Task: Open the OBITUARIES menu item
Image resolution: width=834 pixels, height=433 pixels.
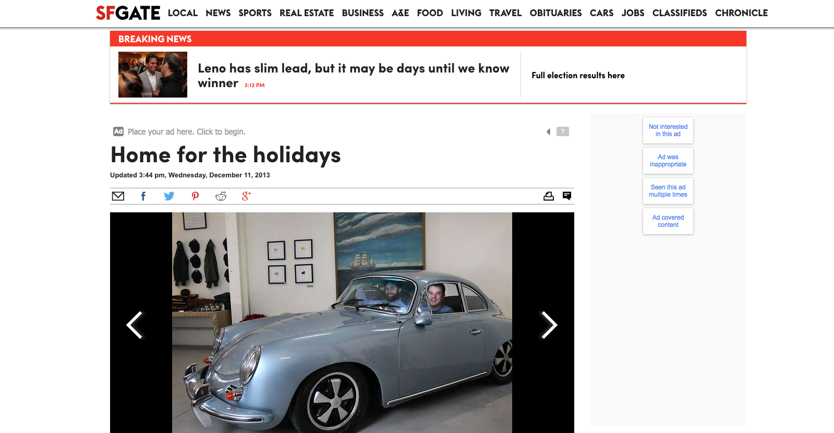Action: click(555, 13)
